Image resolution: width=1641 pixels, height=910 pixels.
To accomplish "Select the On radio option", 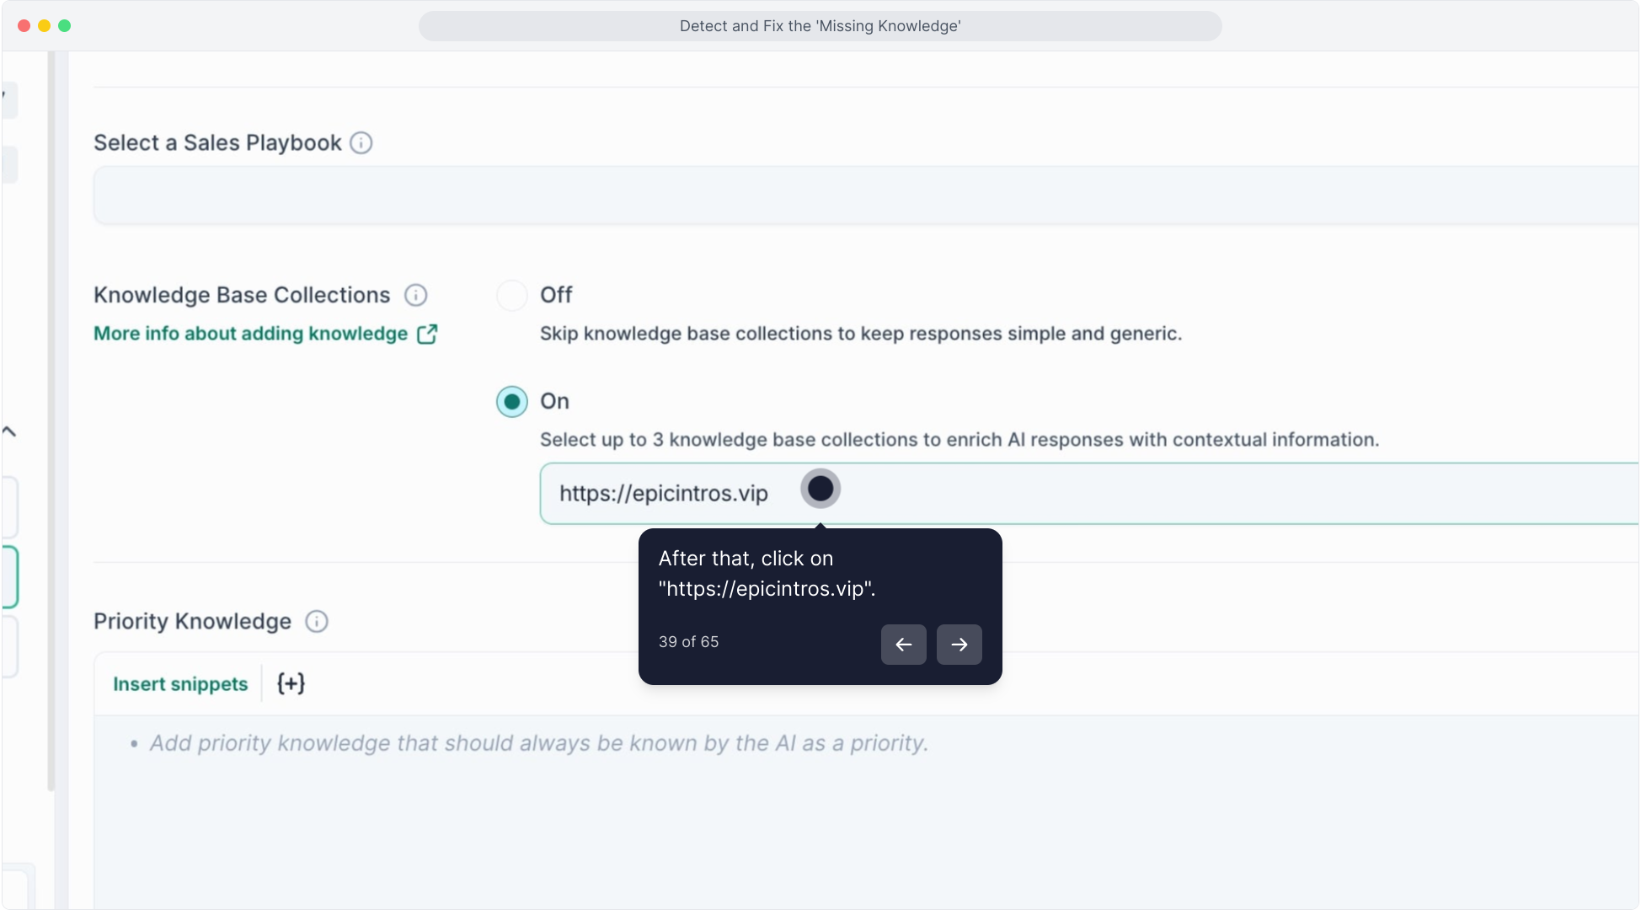I will click(512, 402).
